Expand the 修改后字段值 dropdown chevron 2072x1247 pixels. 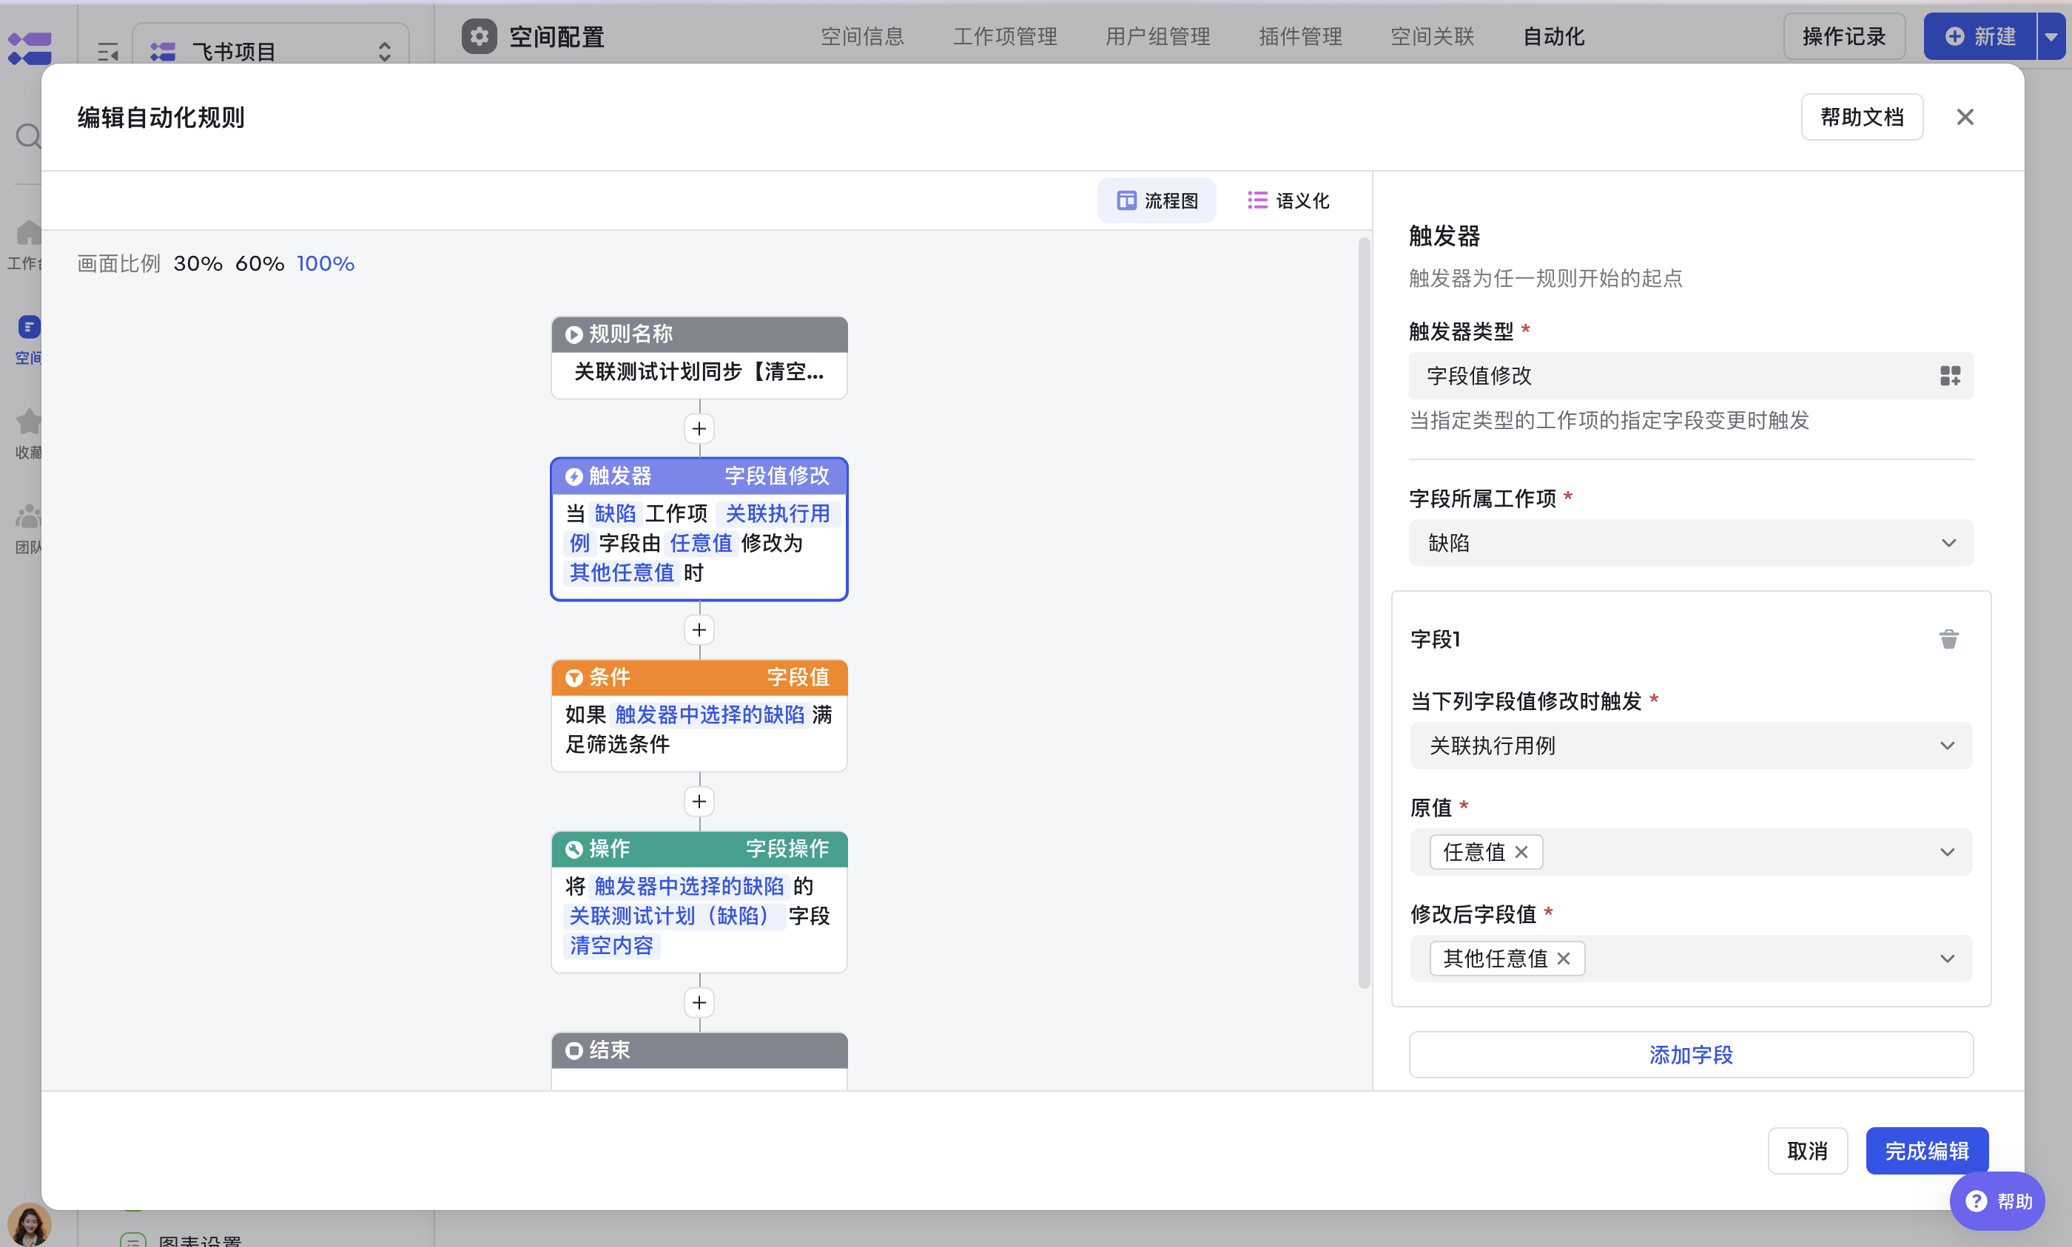pos(1947,959)
